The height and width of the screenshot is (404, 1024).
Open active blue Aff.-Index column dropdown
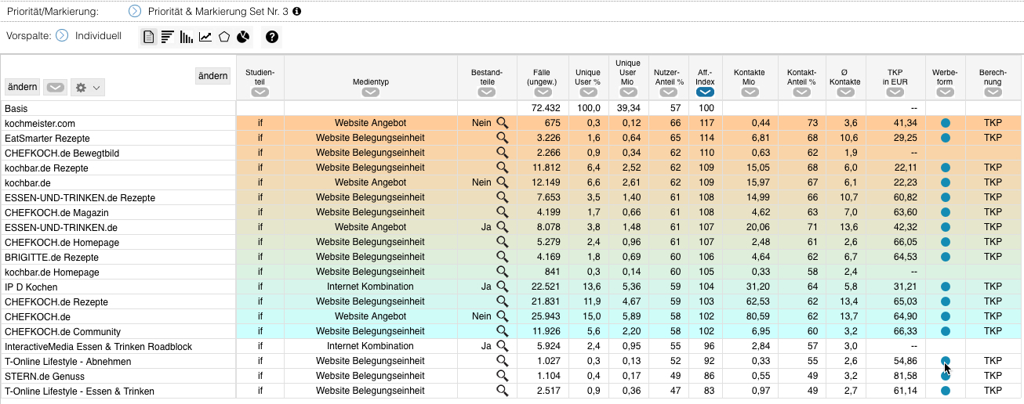point(705,92)
